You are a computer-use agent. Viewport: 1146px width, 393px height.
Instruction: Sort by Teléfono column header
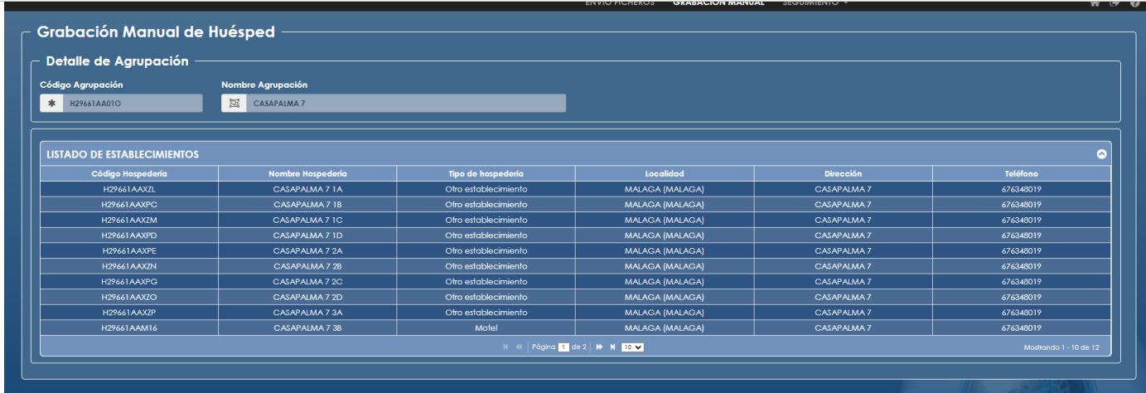point(1021,174)
